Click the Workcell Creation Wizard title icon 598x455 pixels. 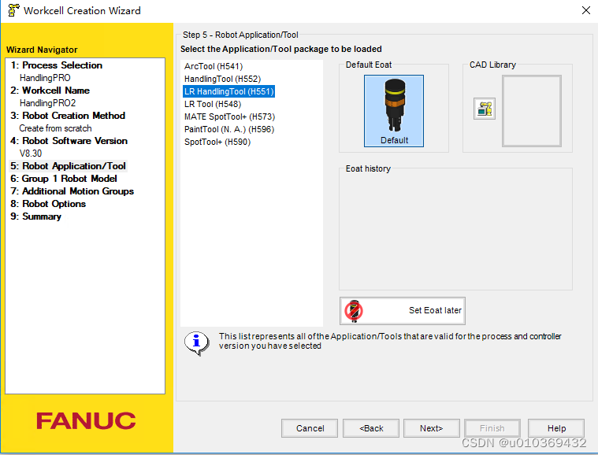tap(13, 10)
